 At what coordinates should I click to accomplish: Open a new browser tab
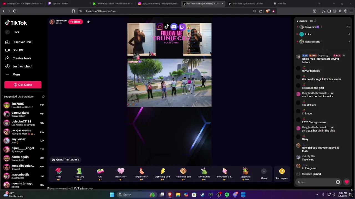pyautogui.click(x=319, y=4)
